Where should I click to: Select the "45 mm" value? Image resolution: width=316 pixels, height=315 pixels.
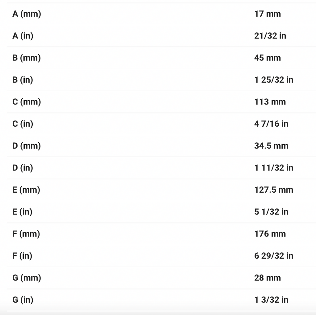click(x=267, y=58)
